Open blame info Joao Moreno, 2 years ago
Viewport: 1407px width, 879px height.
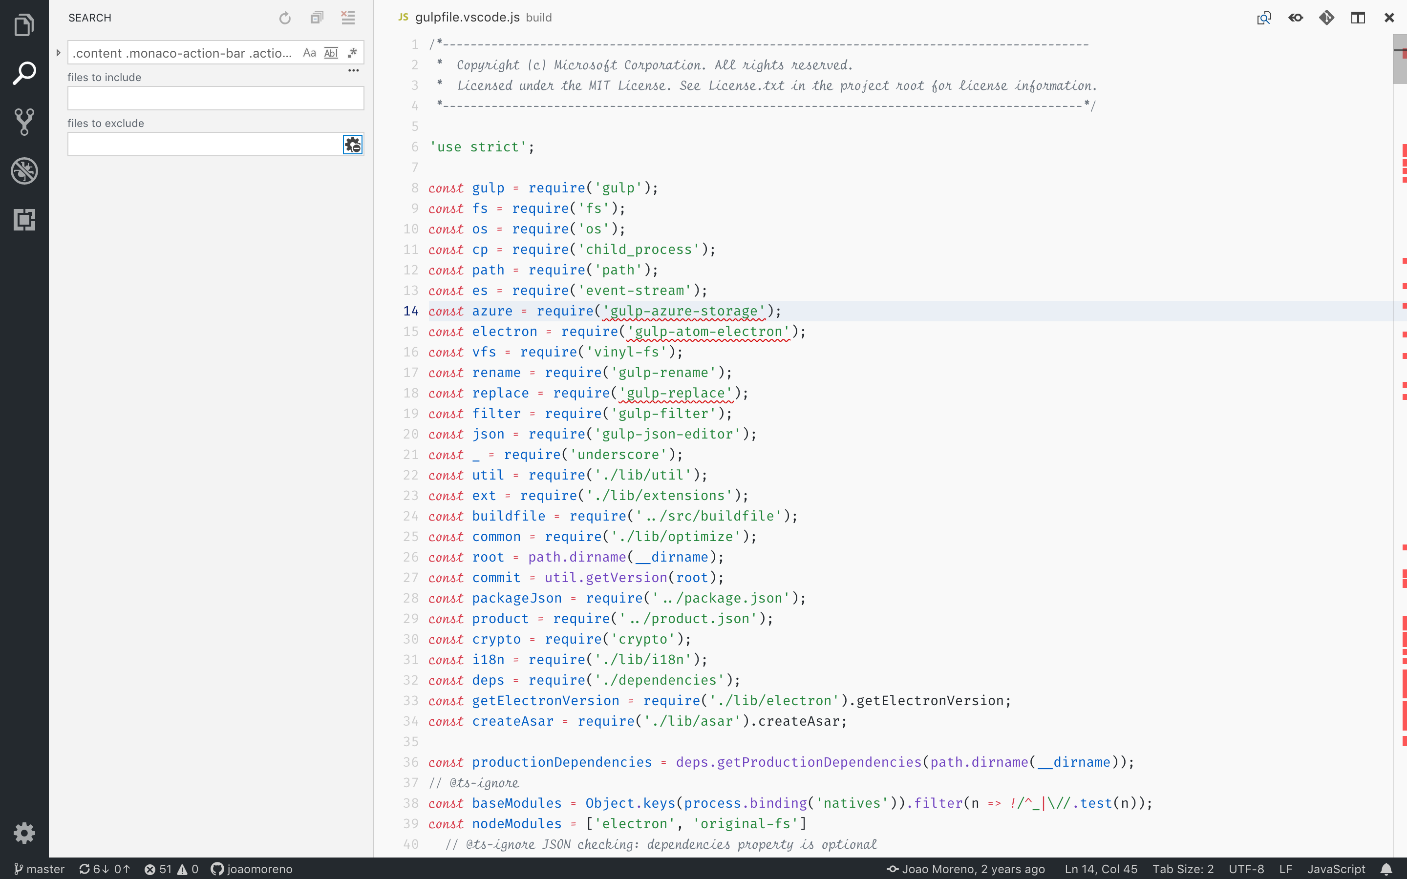(x=966, y=869)
